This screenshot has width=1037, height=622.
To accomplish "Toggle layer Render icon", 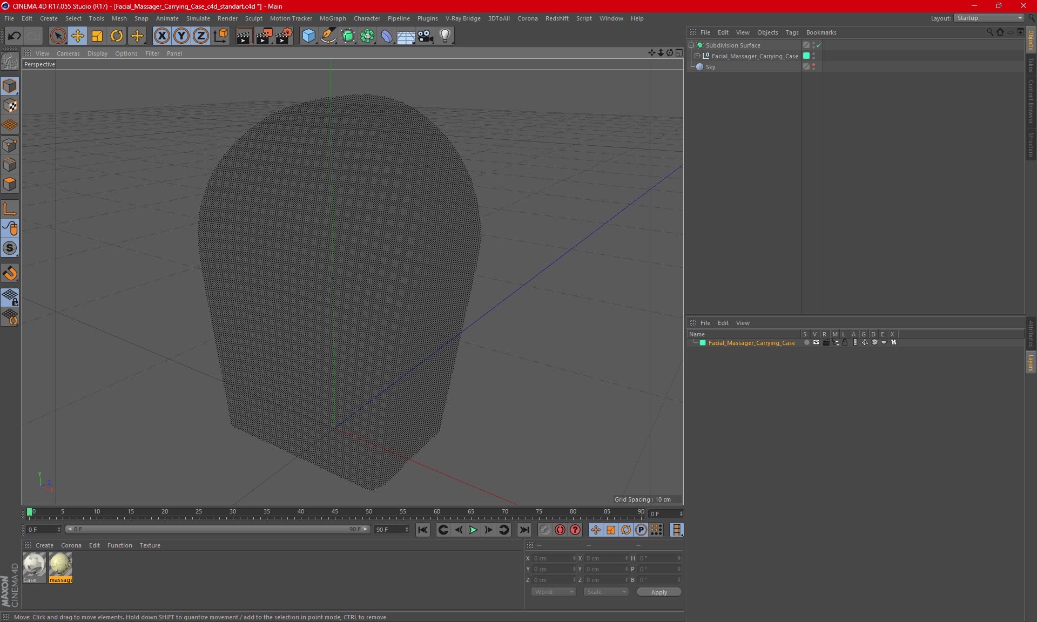I will (x=826, y=342).
